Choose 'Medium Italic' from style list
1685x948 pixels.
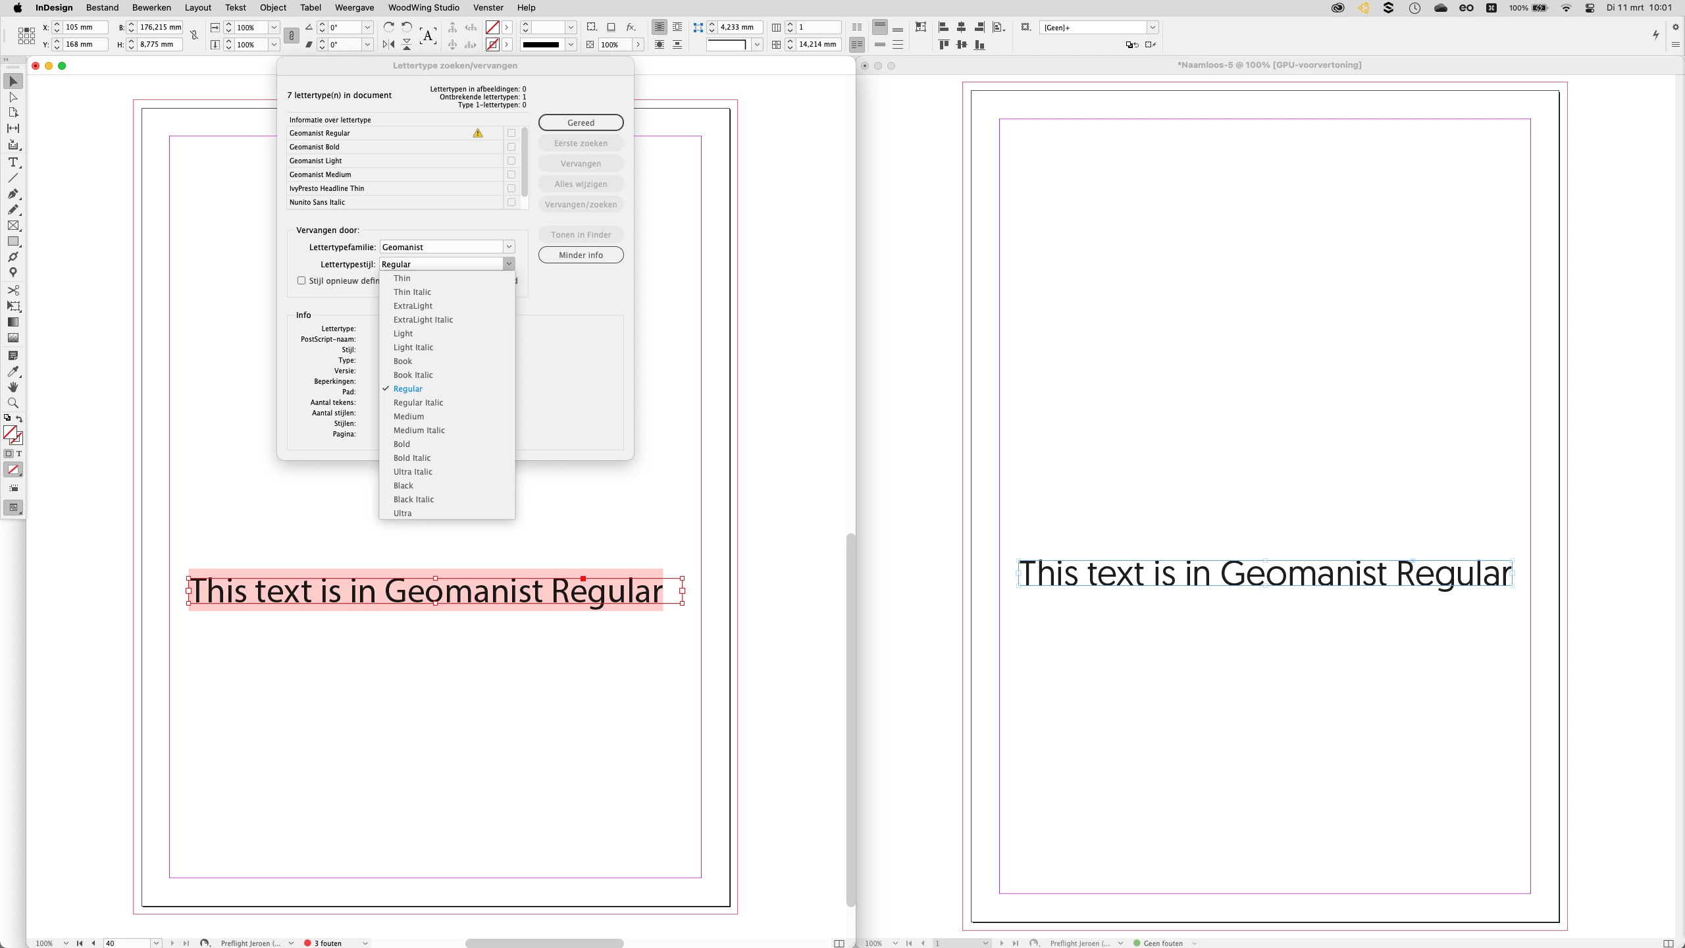coord(419,431)
